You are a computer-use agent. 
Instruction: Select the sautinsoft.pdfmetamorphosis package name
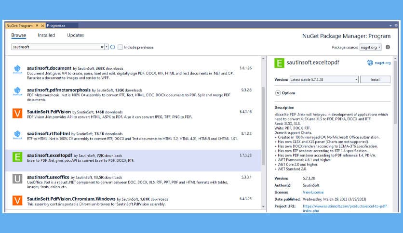[59, 90]
